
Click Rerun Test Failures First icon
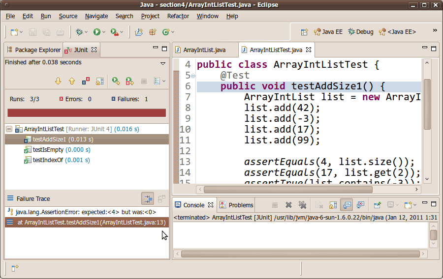[x=129, y=82]
